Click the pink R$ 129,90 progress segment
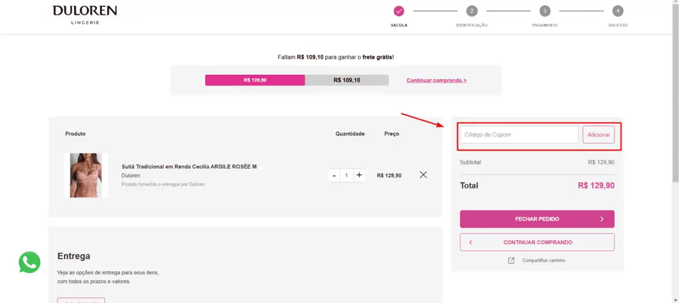Image resolution: width=679 pixels, height=303 pixels. pos(255,80)
